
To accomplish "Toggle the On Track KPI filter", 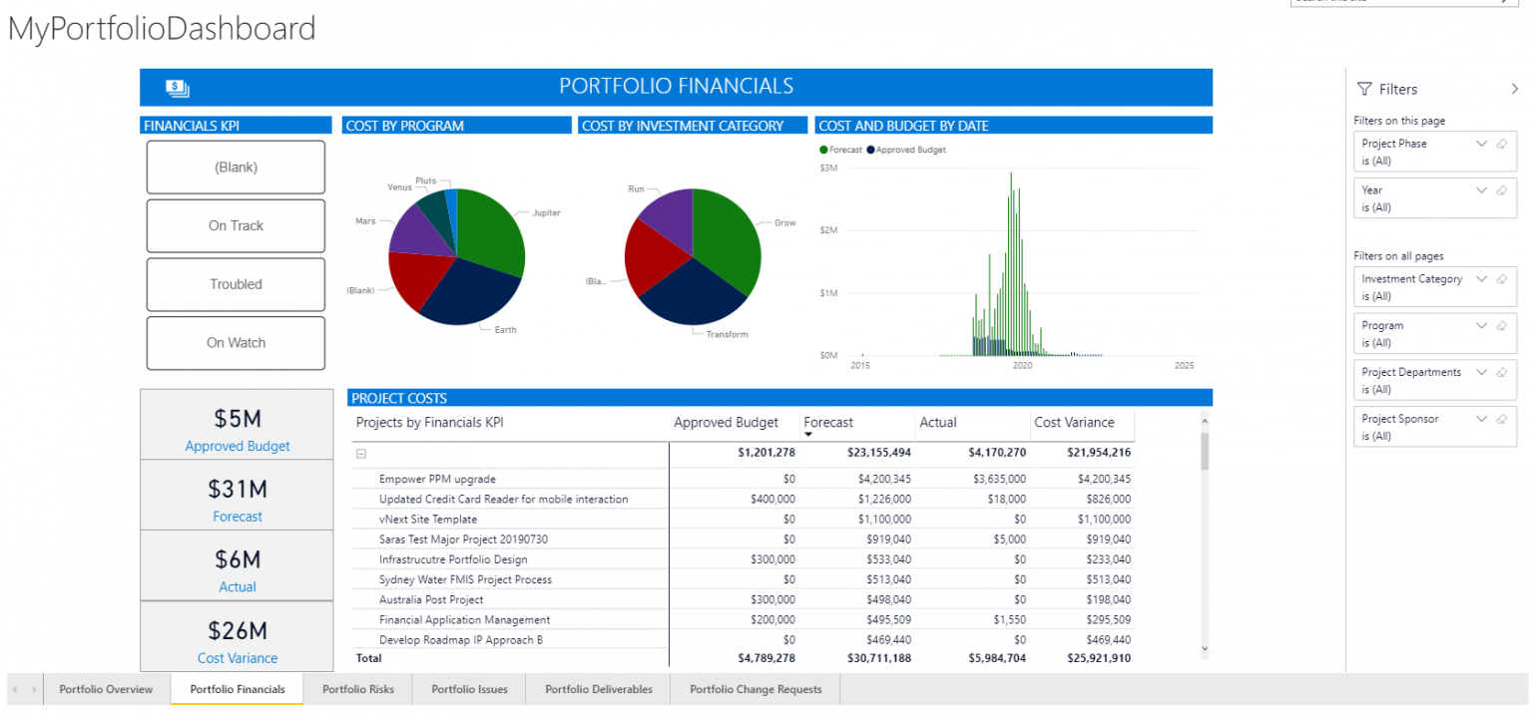I will coord(236,225).
